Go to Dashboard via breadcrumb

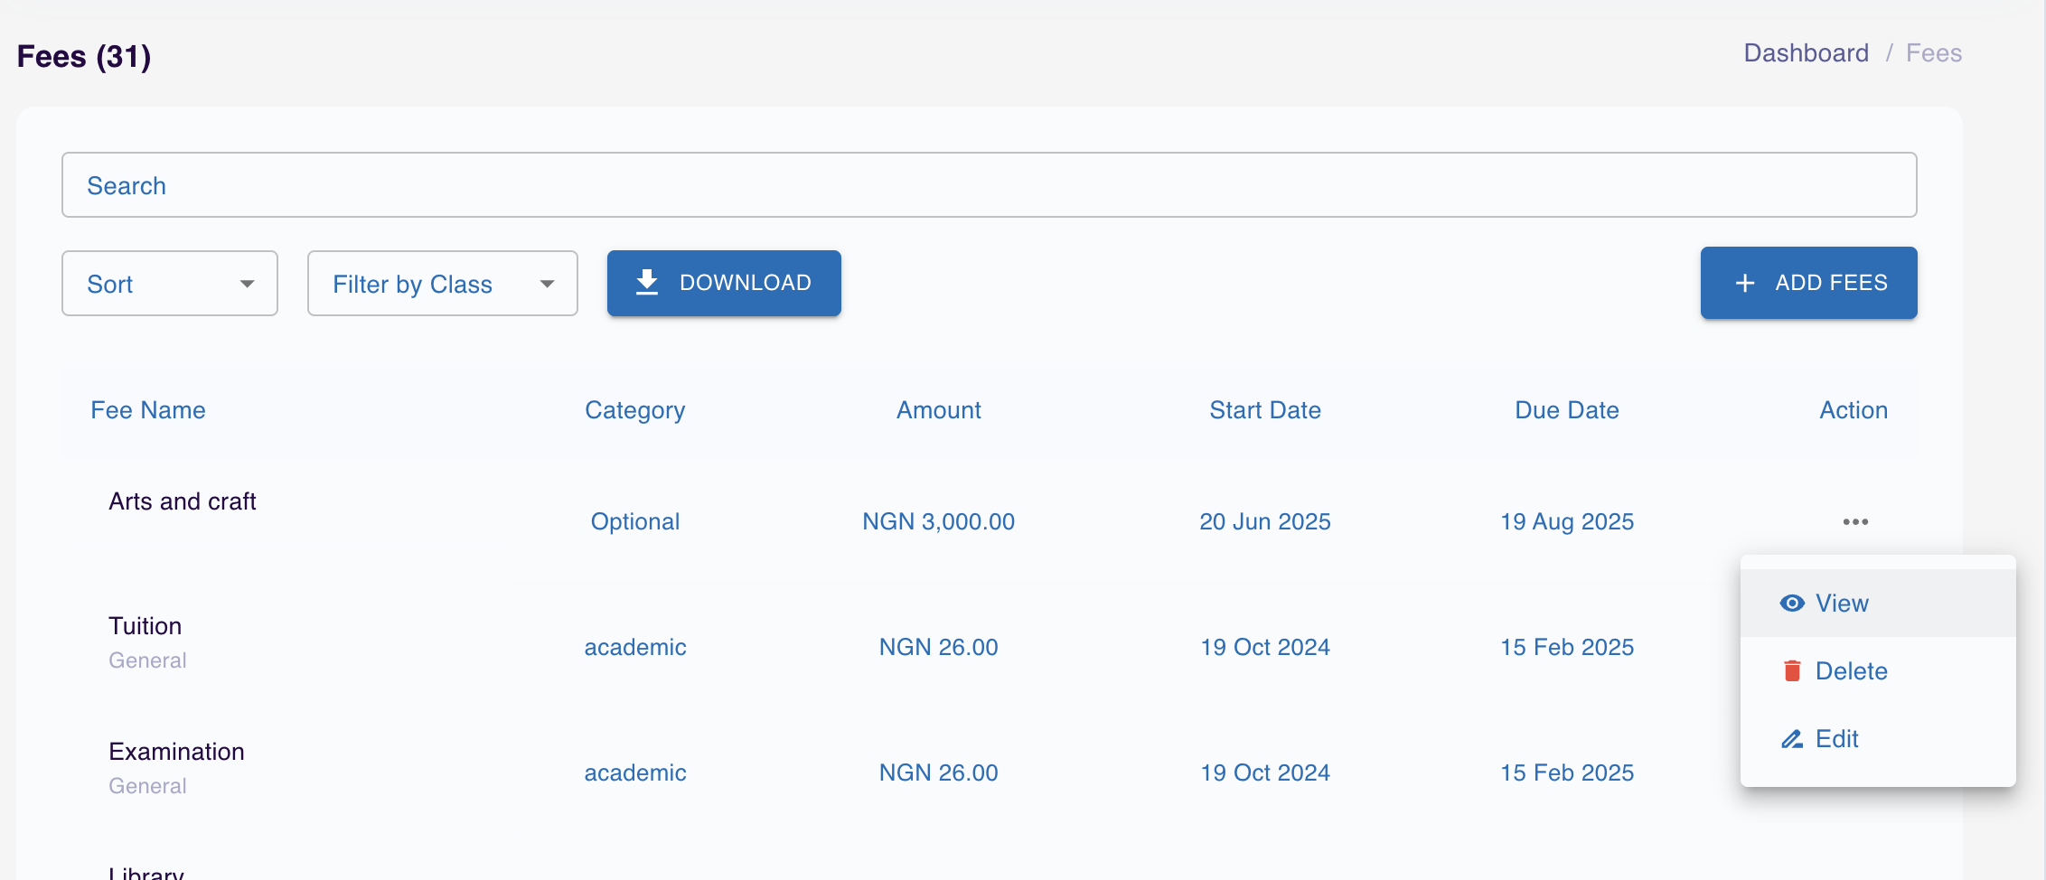point(1806,53)
